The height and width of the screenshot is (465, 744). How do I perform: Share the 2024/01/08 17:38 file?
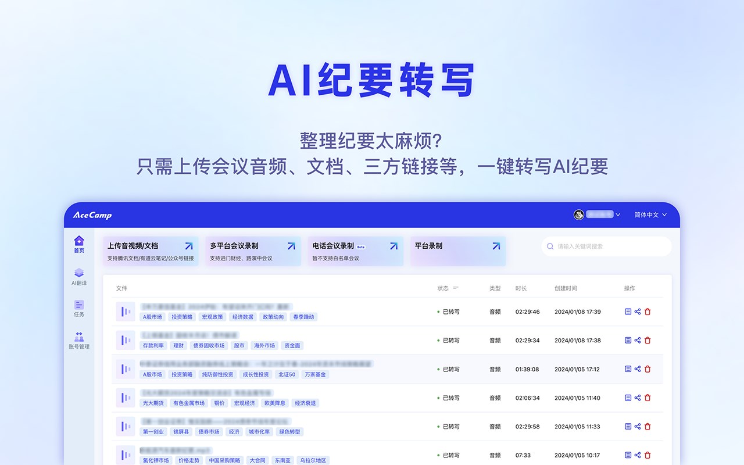[638, 340]
